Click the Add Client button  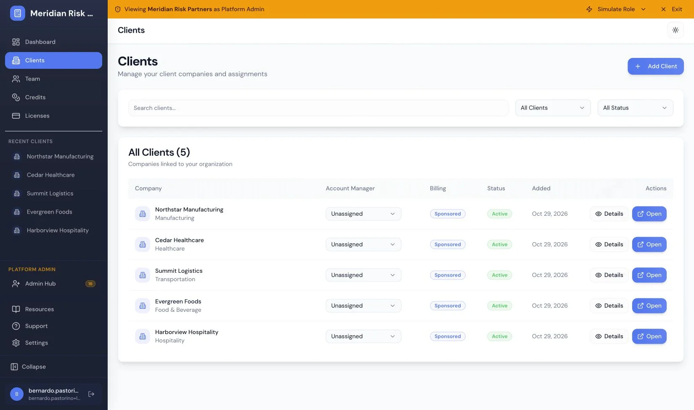[x=655, y=66]
